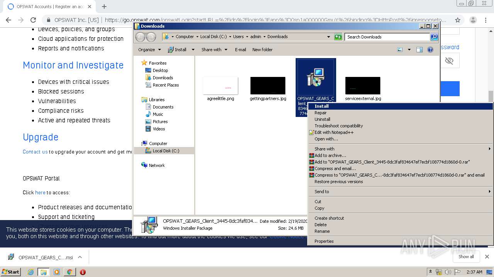
Task: Toggle password visibility eye icon
Action: (449, 61)
